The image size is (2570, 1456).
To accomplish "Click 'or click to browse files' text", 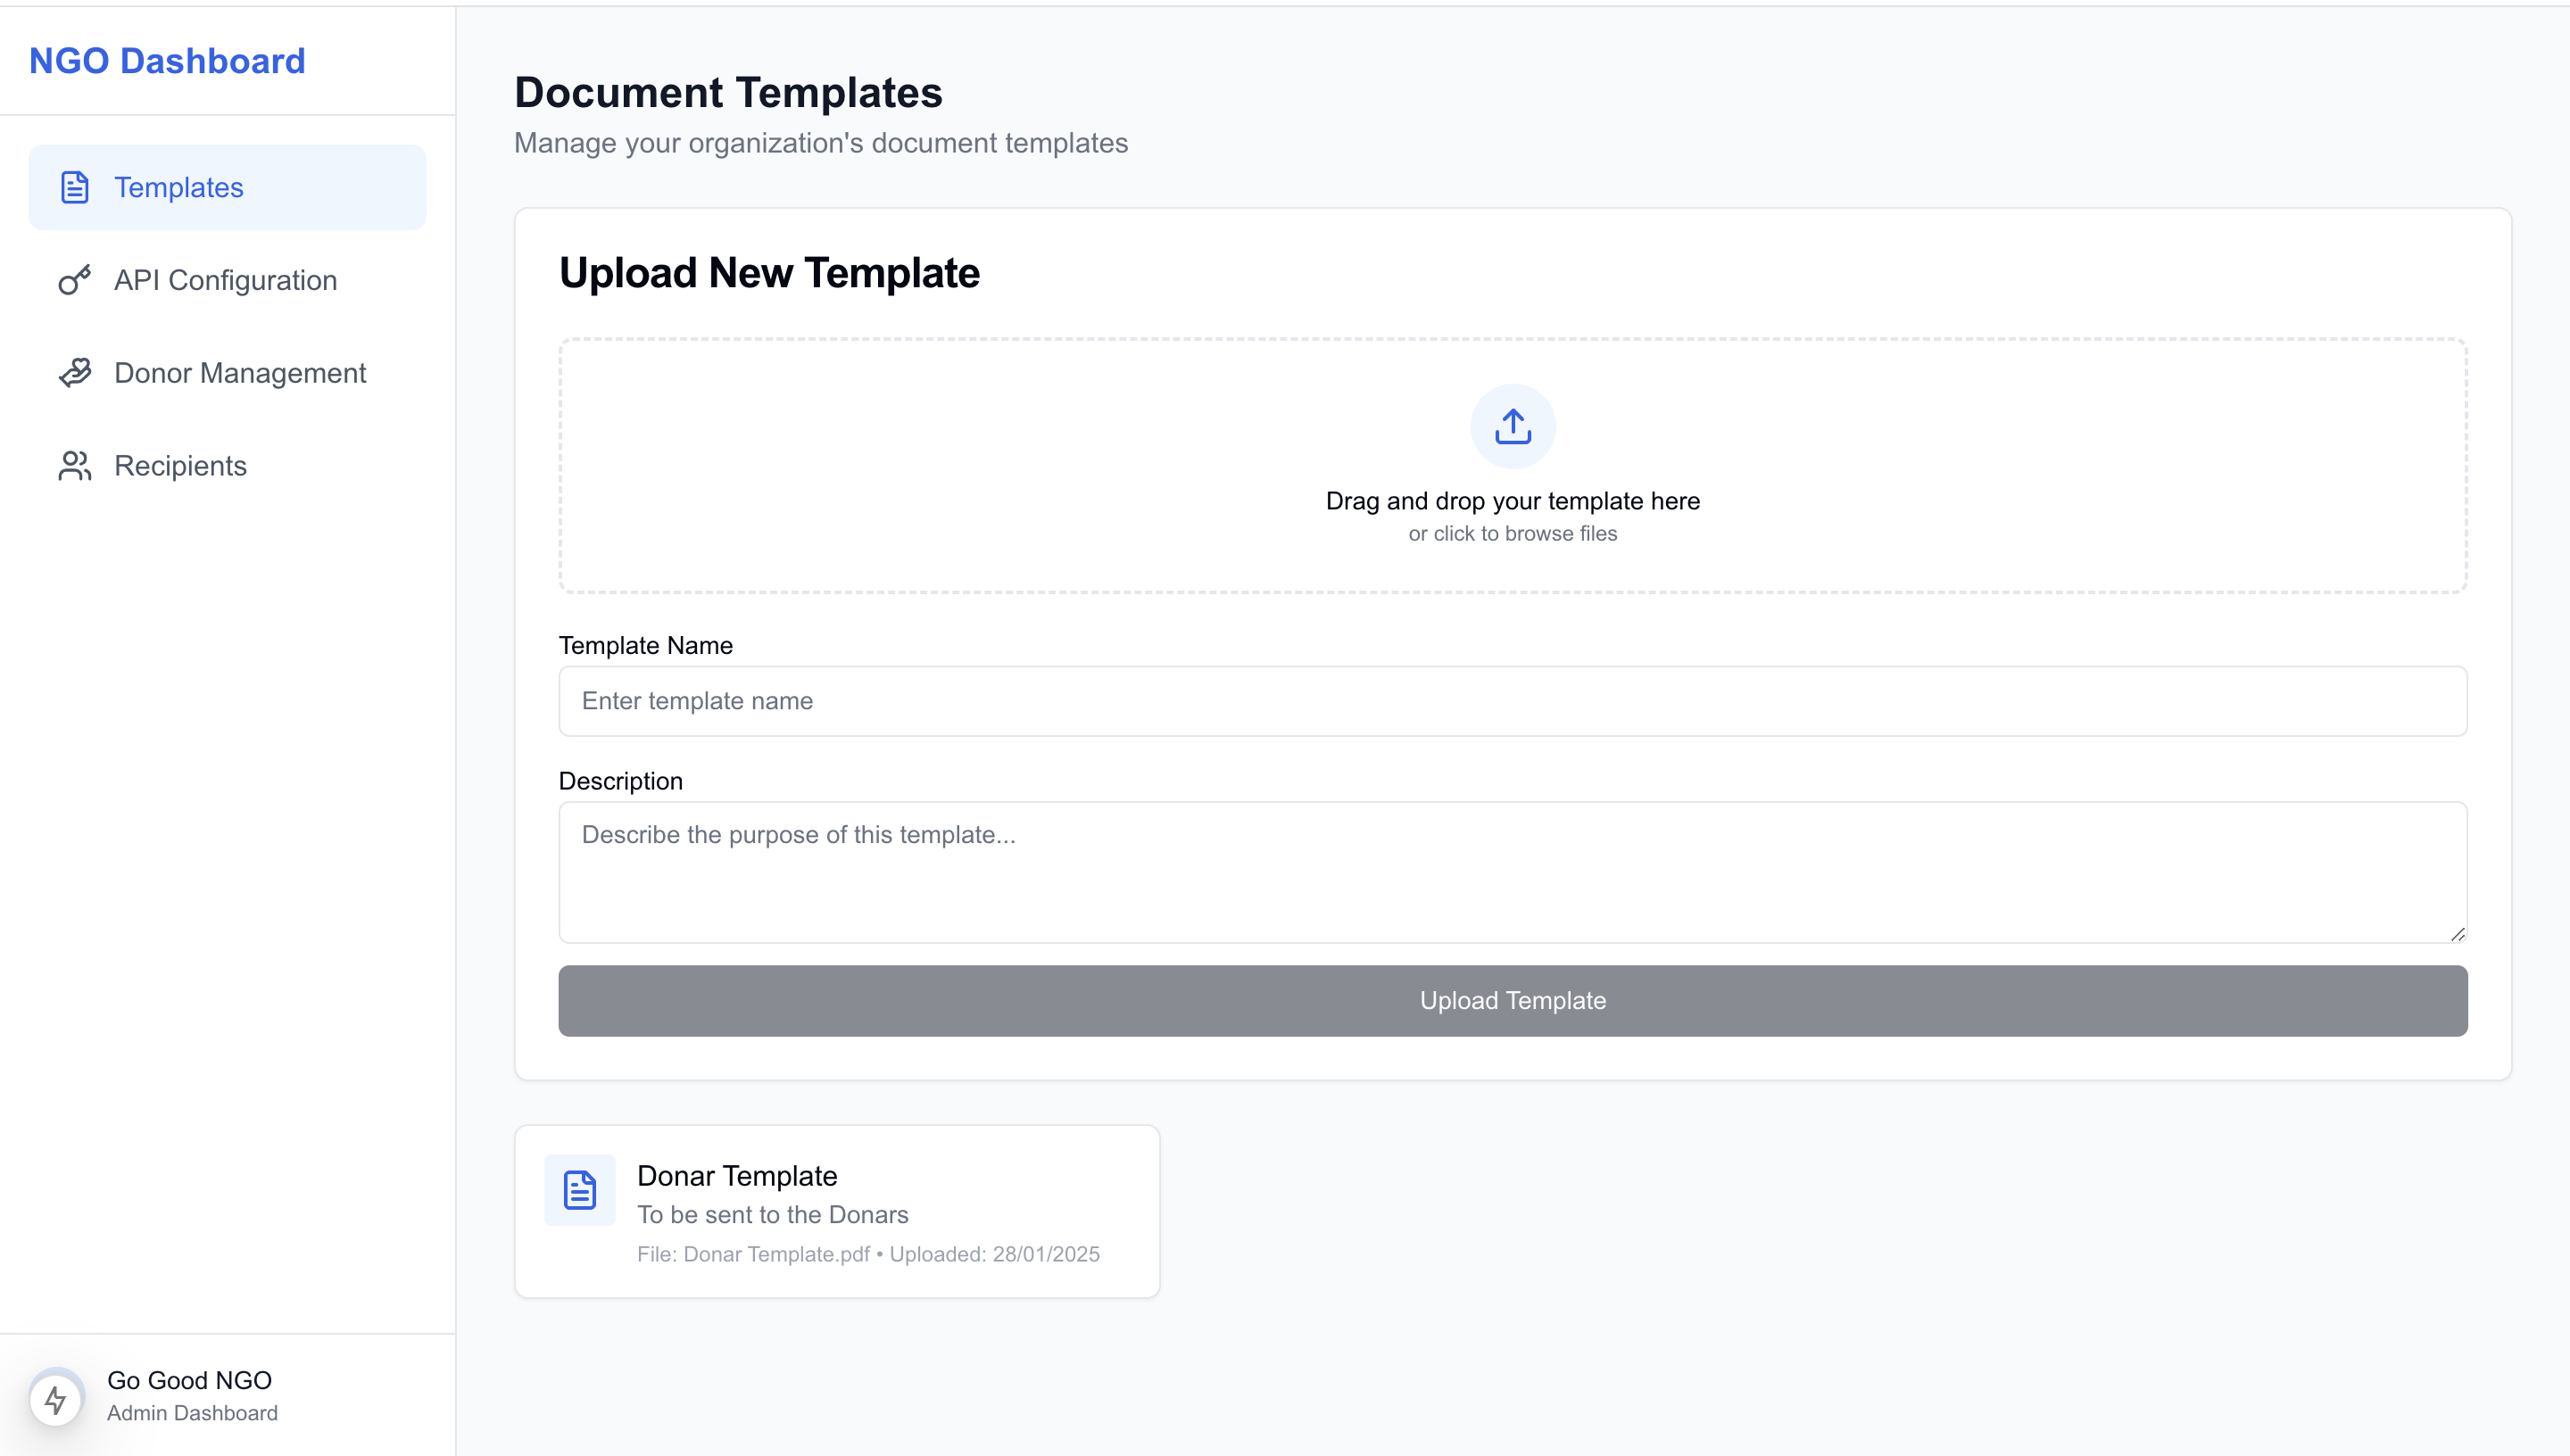I will pyautogui.click(x=1512, y=534).
